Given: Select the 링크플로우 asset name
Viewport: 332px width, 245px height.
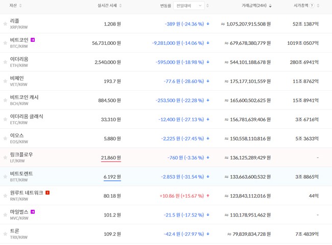Looking at the screenshot, I should 21,154.
